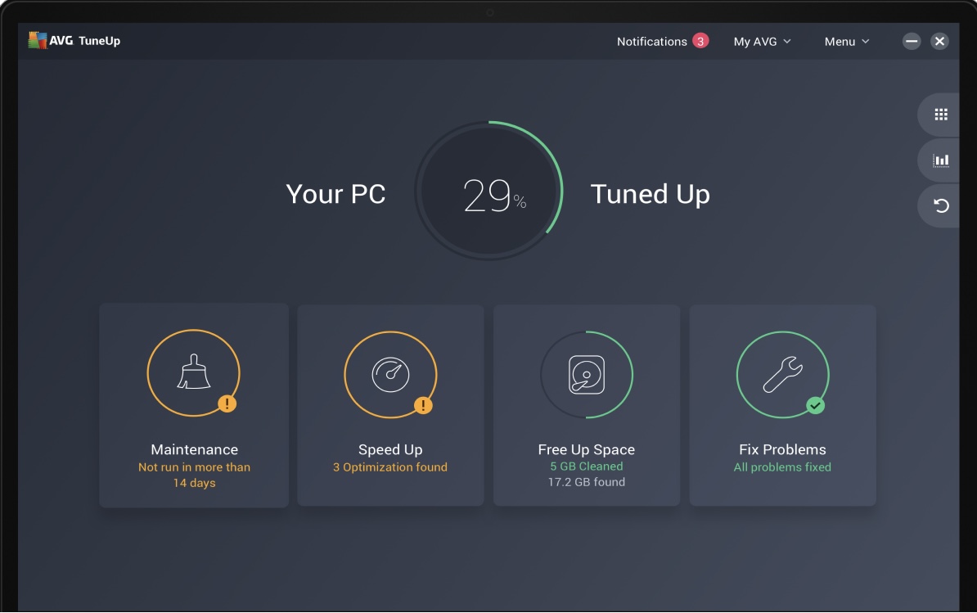The image size is (977, 613).
Task: Click the "17.2 GB found" text
Action: tap(586, 483)
